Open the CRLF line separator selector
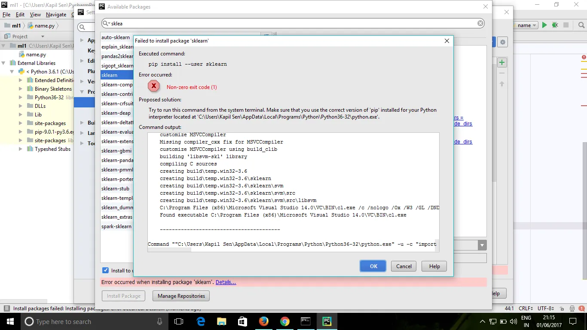 (x=526, y=308)
